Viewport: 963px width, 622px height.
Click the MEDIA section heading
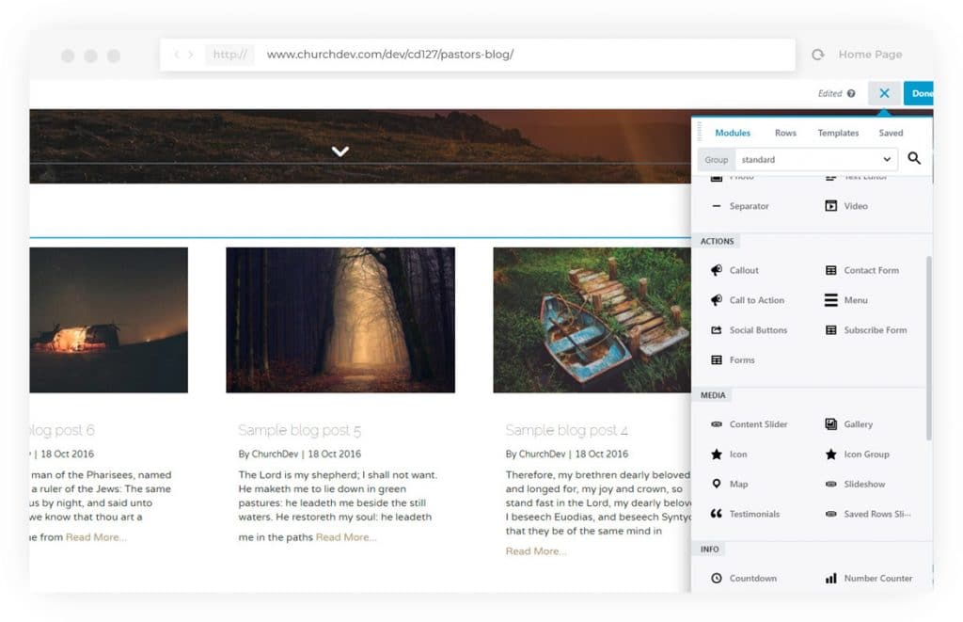pos(713,395)
